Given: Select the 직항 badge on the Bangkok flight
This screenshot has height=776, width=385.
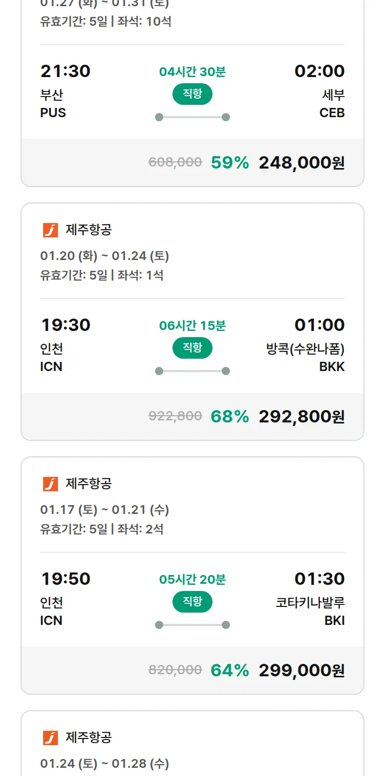Looking at the screenshot, I should (192, 348).
